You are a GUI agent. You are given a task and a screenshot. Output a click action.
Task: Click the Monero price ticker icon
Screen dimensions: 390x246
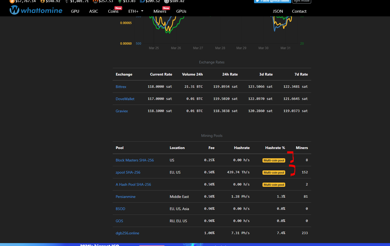tap(95, 1)
